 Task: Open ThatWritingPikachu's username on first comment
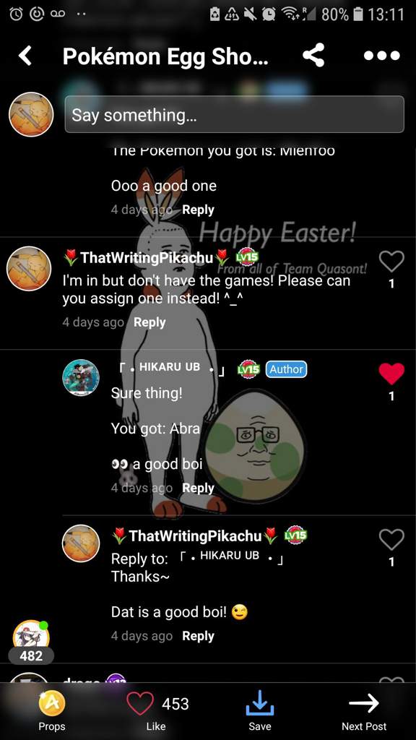147,258
